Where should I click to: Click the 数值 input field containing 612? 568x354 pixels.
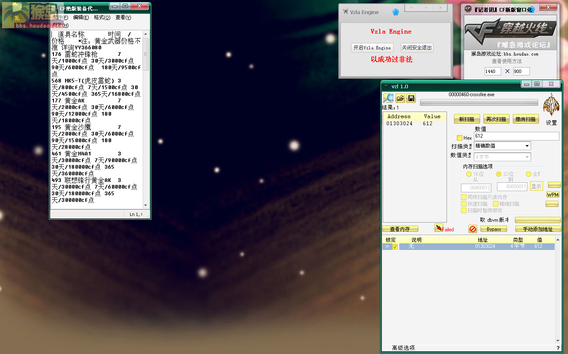tap(517, 136)
